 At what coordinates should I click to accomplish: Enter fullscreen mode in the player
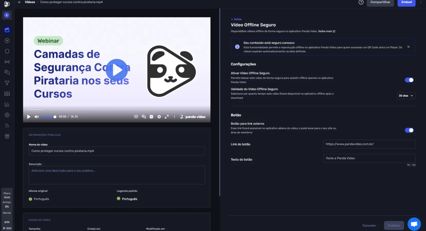pyautogui.click(x=167, y=117)
